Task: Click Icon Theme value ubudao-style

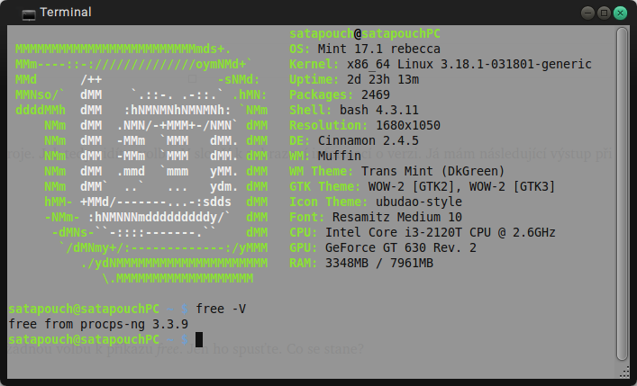Action: click(419, 202)
